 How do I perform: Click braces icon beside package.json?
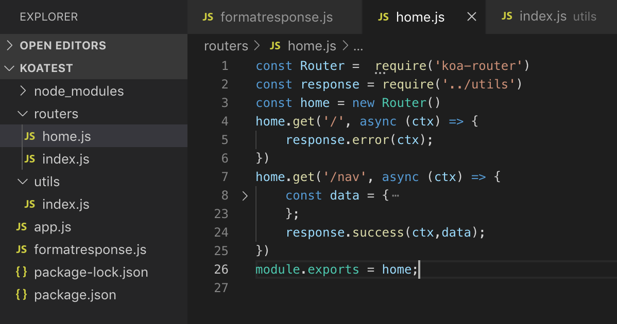click(22, 295)
